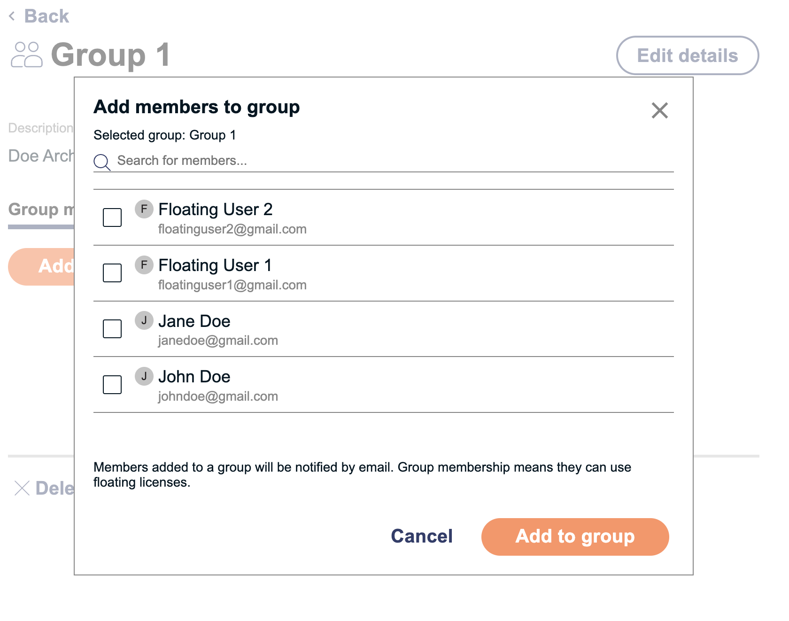789x621 pixels.
Task: Switch to the Group members tab
Action: 40,210
